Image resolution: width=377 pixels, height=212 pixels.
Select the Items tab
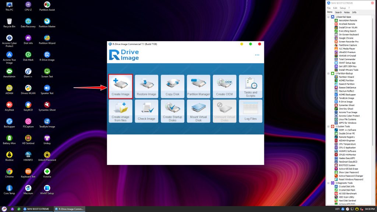[x=330, y=12]
